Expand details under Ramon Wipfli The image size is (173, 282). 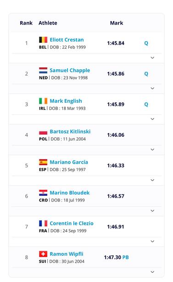click(x=152, y=272)
